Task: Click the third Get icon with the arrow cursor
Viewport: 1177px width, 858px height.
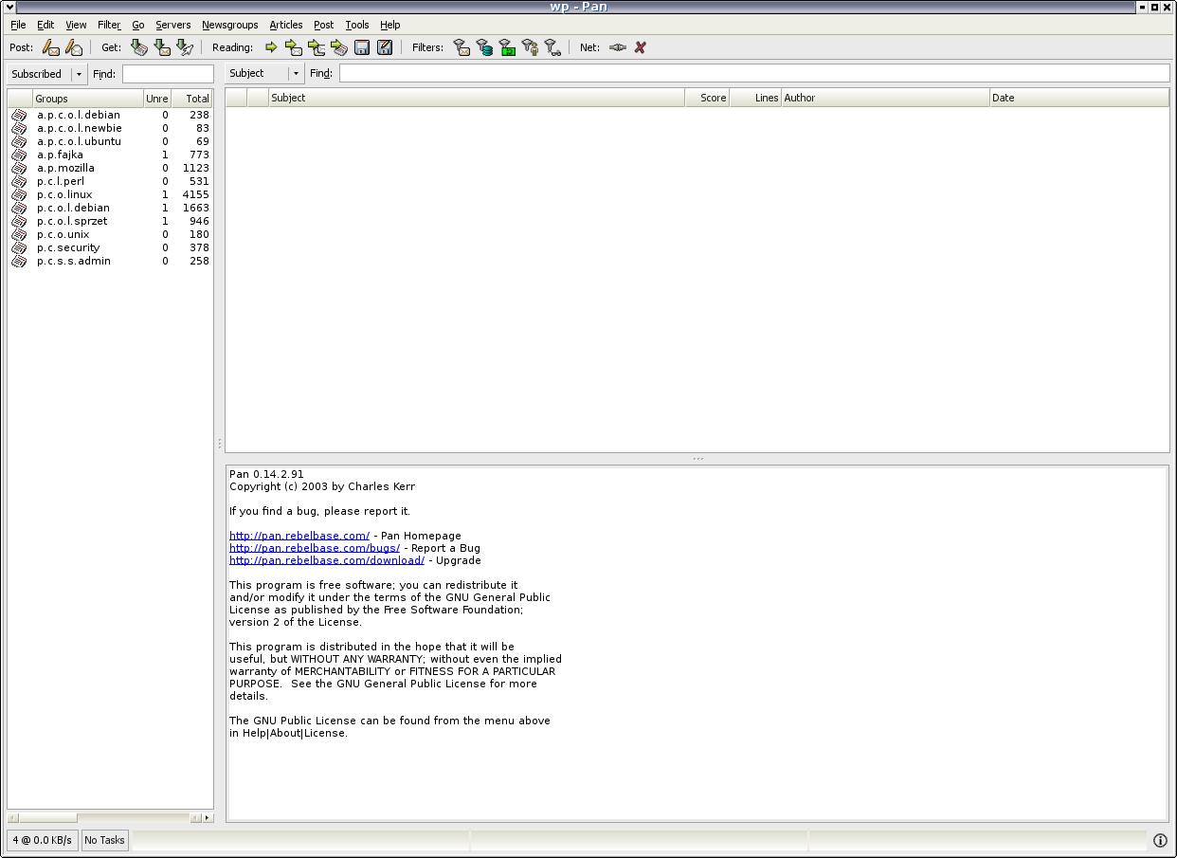Action: click(186, 47)
